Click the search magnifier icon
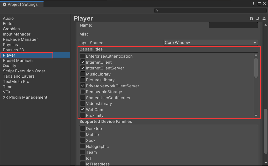 pyautogui.click(x=157, y=11)
